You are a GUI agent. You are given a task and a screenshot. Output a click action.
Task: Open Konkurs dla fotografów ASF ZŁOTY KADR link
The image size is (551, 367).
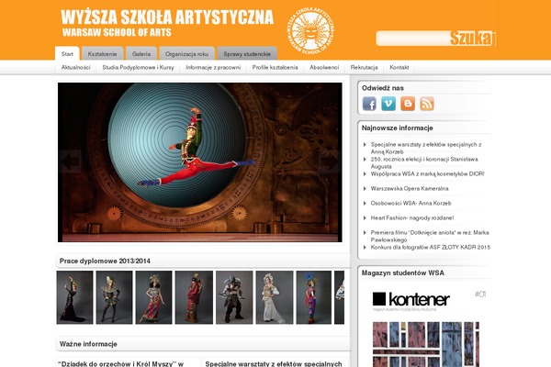[431, 247]
